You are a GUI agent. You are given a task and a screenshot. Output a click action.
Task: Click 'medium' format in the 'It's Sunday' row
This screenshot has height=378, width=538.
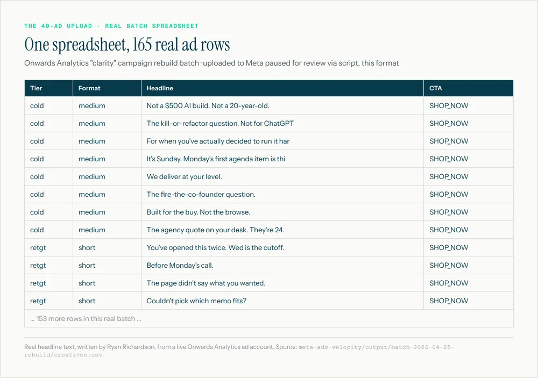click(92, 159)
